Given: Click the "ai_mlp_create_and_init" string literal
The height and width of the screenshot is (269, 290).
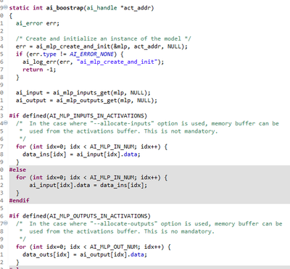Looking at the screenshot, I should (x=117, y=62).
